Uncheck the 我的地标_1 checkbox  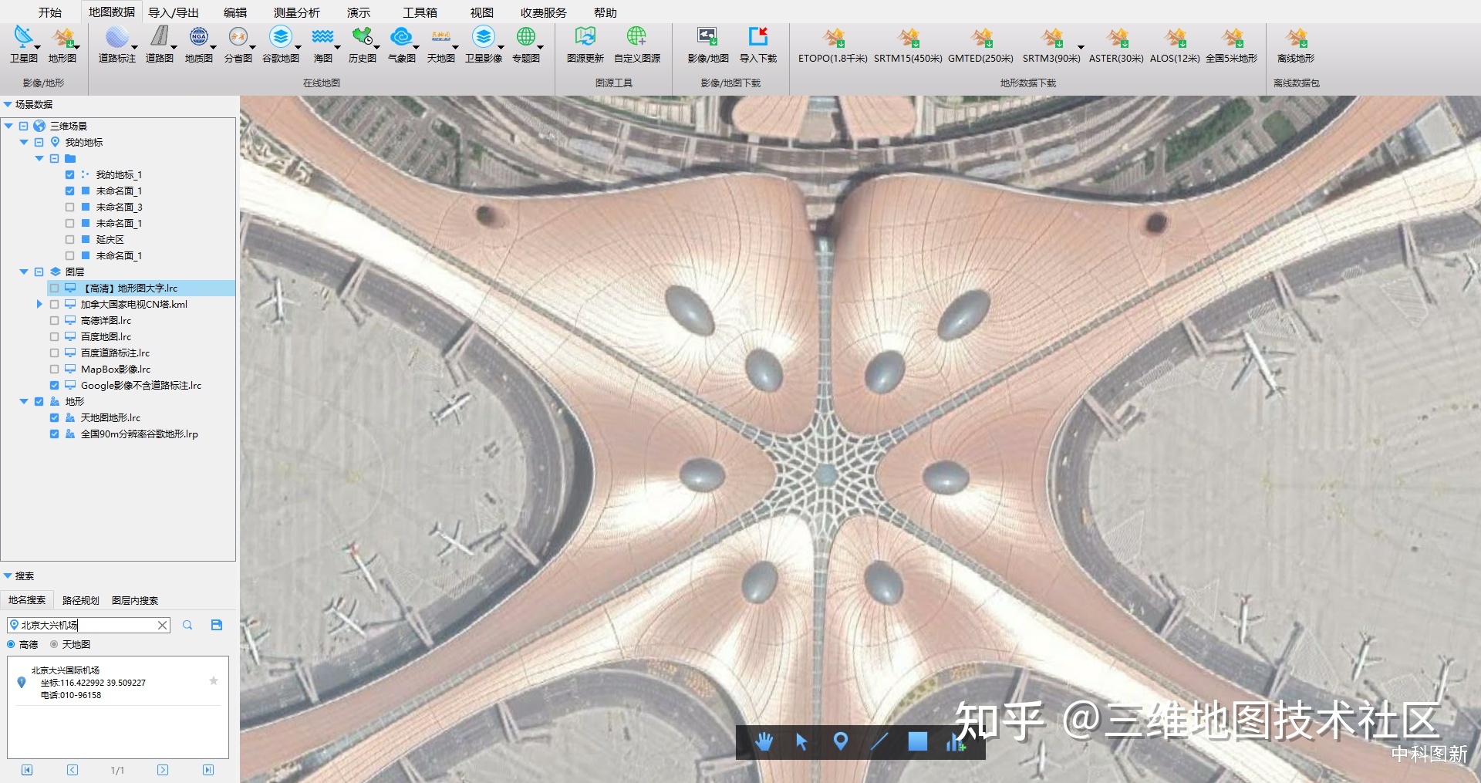(x=70, y=175)
